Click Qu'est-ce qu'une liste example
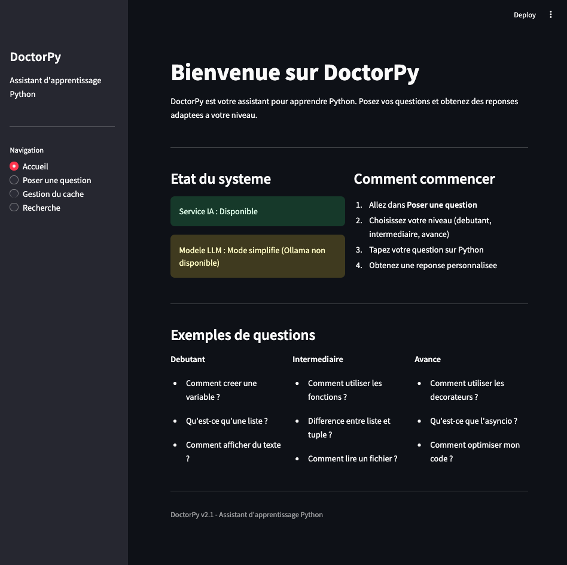567x565 pixels. 227,421
